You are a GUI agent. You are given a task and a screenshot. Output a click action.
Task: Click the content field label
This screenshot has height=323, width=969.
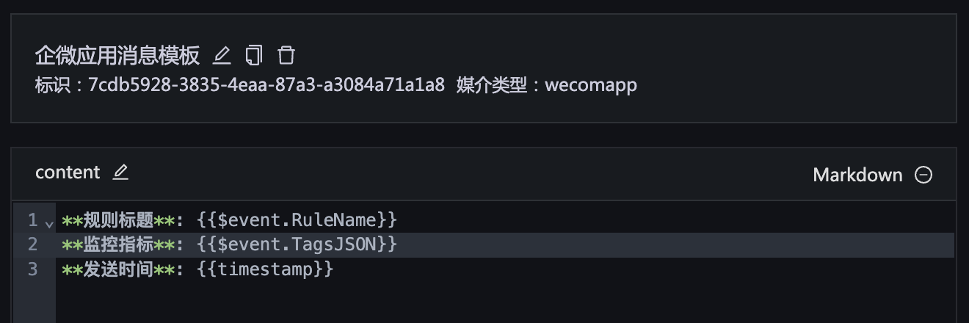[68, 173]
